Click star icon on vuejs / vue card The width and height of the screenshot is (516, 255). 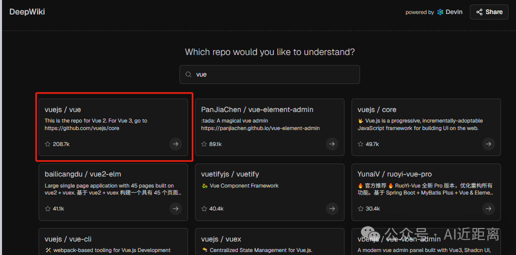[47, 143]
